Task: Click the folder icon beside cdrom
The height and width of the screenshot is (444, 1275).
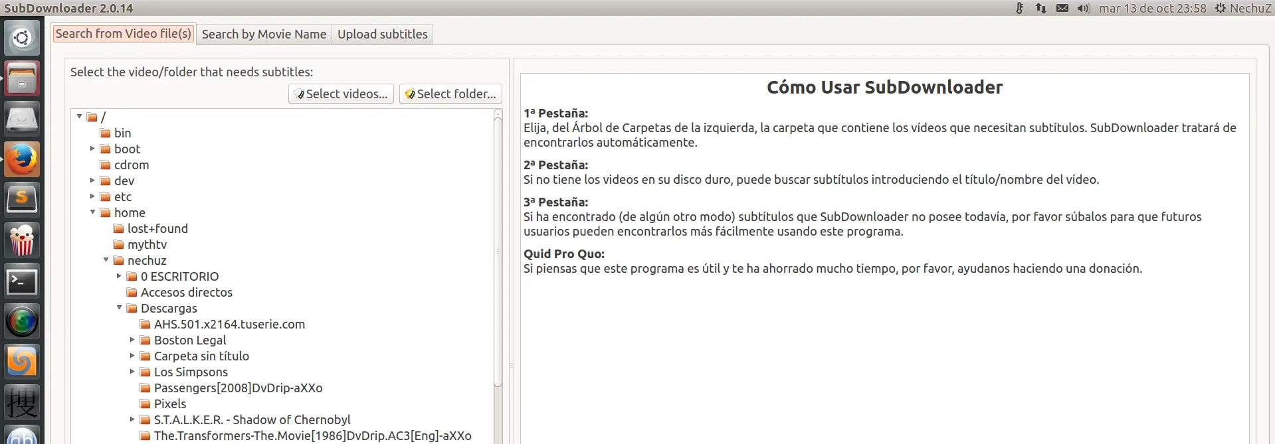Action: [x=105, y=165]
